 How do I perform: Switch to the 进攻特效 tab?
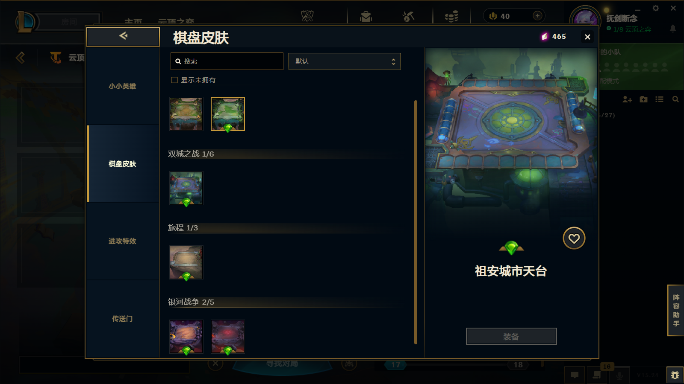[x=123, y=241]
